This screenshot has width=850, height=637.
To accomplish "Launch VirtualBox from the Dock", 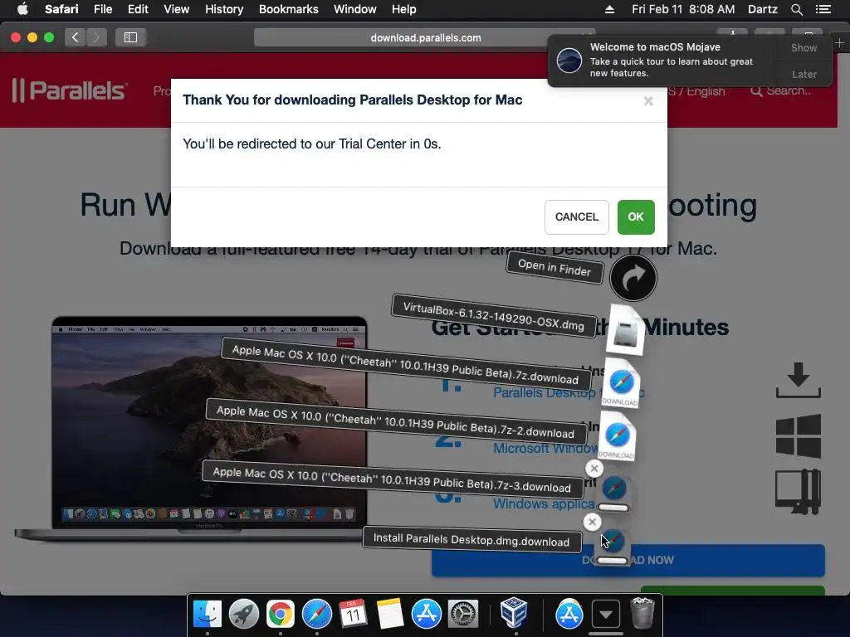I will 513,612.
